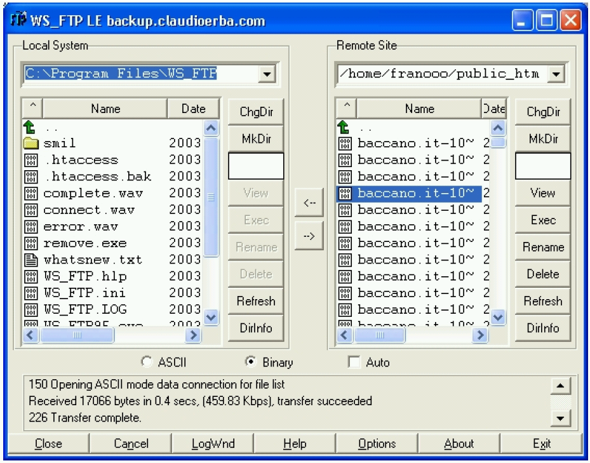
Task: Select ASCII transfer mode
Action: coord(147,362)
